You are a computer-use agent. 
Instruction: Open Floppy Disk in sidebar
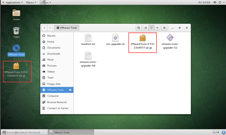(57, 84)
